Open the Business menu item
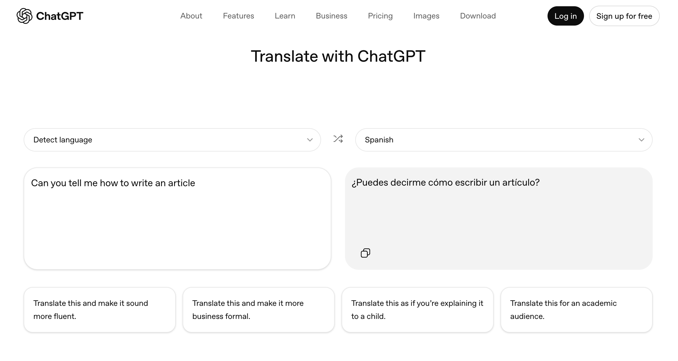Image resolution: width=678 pixels, height=361 pixels. coord(331,16)
